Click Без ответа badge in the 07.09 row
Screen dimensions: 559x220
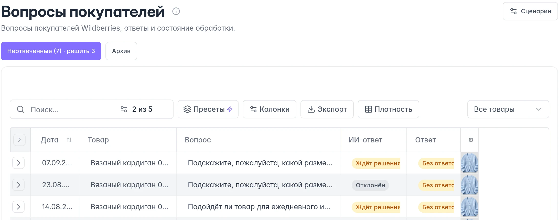pos(436,163)
